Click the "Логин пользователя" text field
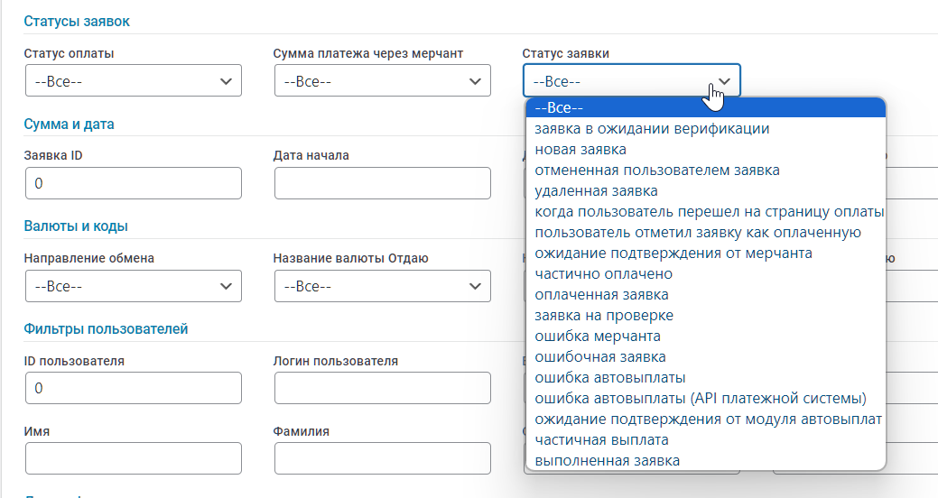 pyautogui.click(x=383, y=389)
